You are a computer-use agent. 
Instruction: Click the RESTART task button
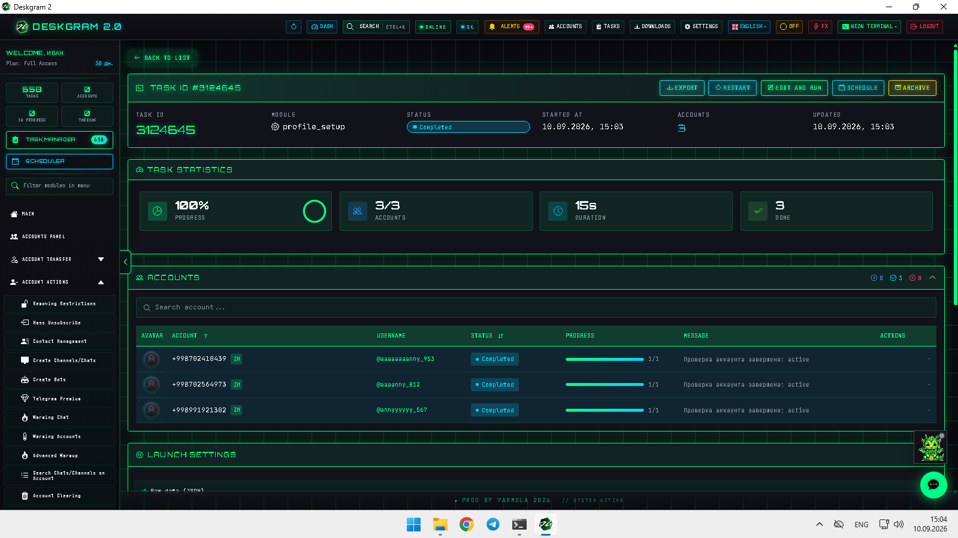point(732,88)
